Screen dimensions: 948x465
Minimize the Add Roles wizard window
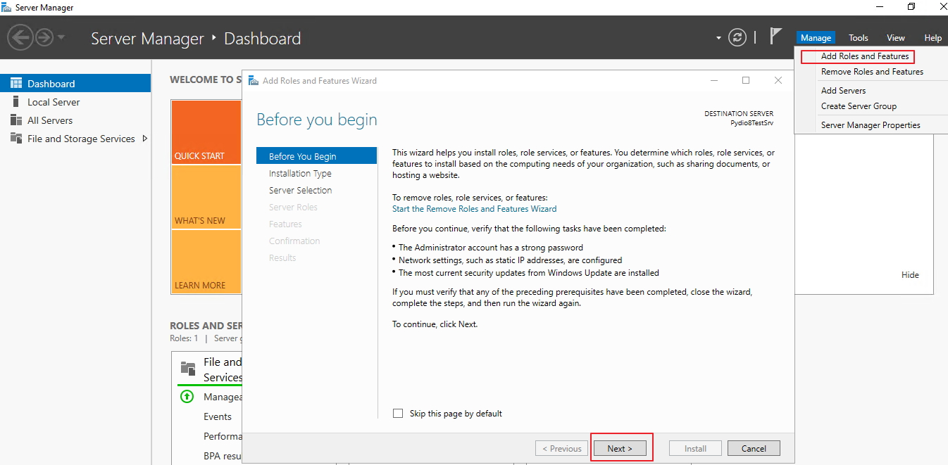713,80
